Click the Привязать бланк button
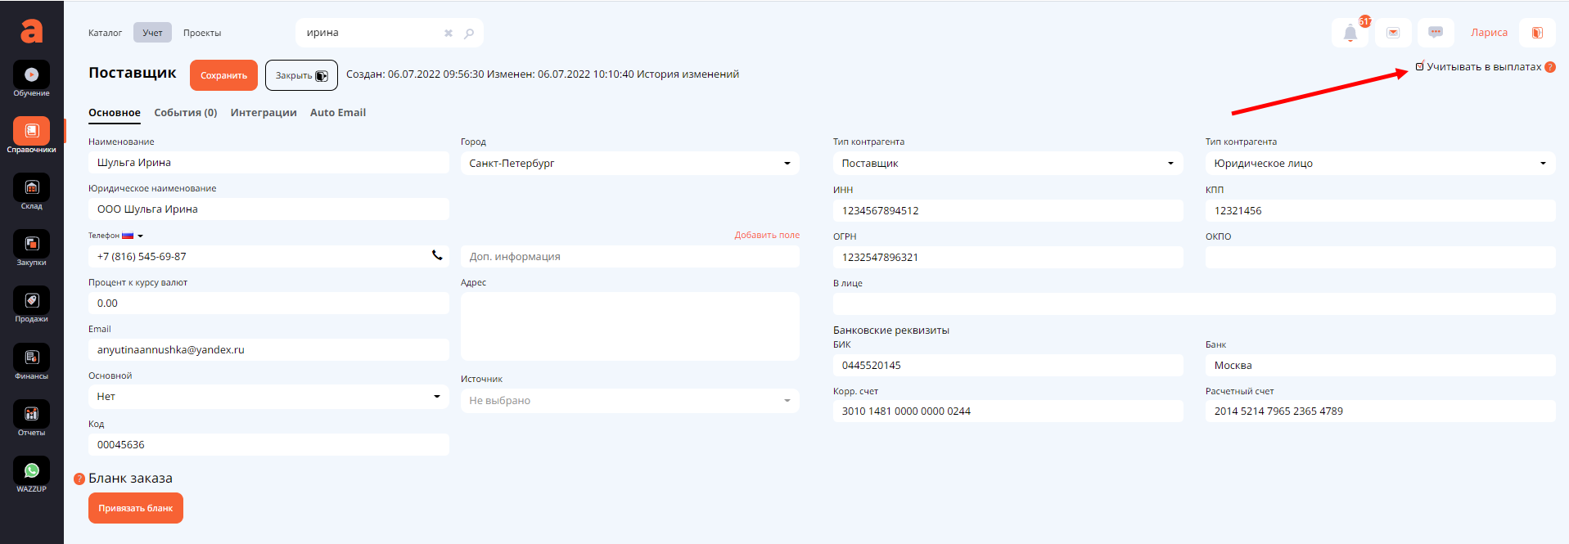Image resolution: width=1569 pixels, height=544 pixels. [x=136, y=508]
